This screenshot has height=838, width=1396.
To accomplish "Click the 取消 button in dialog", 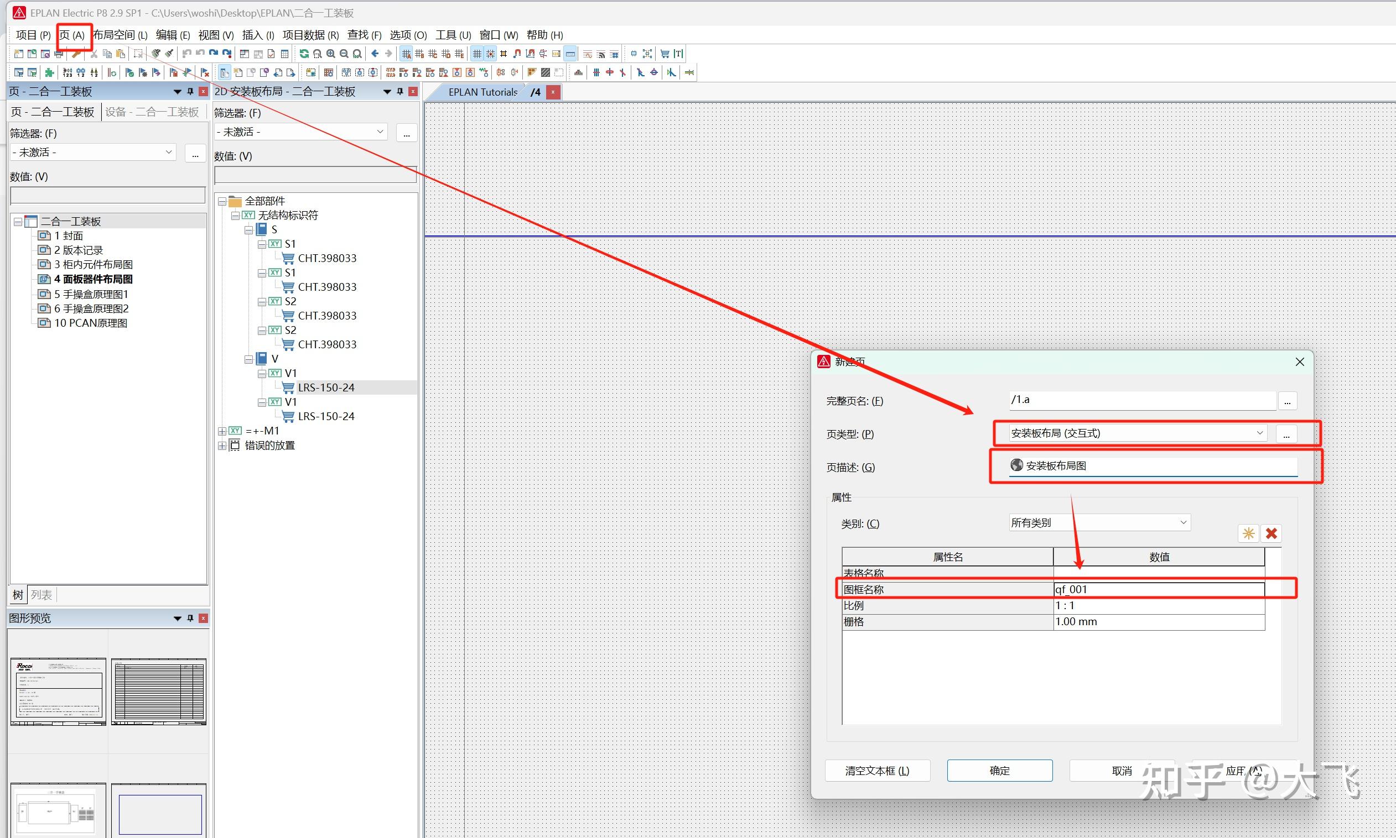I will 1122,771.
